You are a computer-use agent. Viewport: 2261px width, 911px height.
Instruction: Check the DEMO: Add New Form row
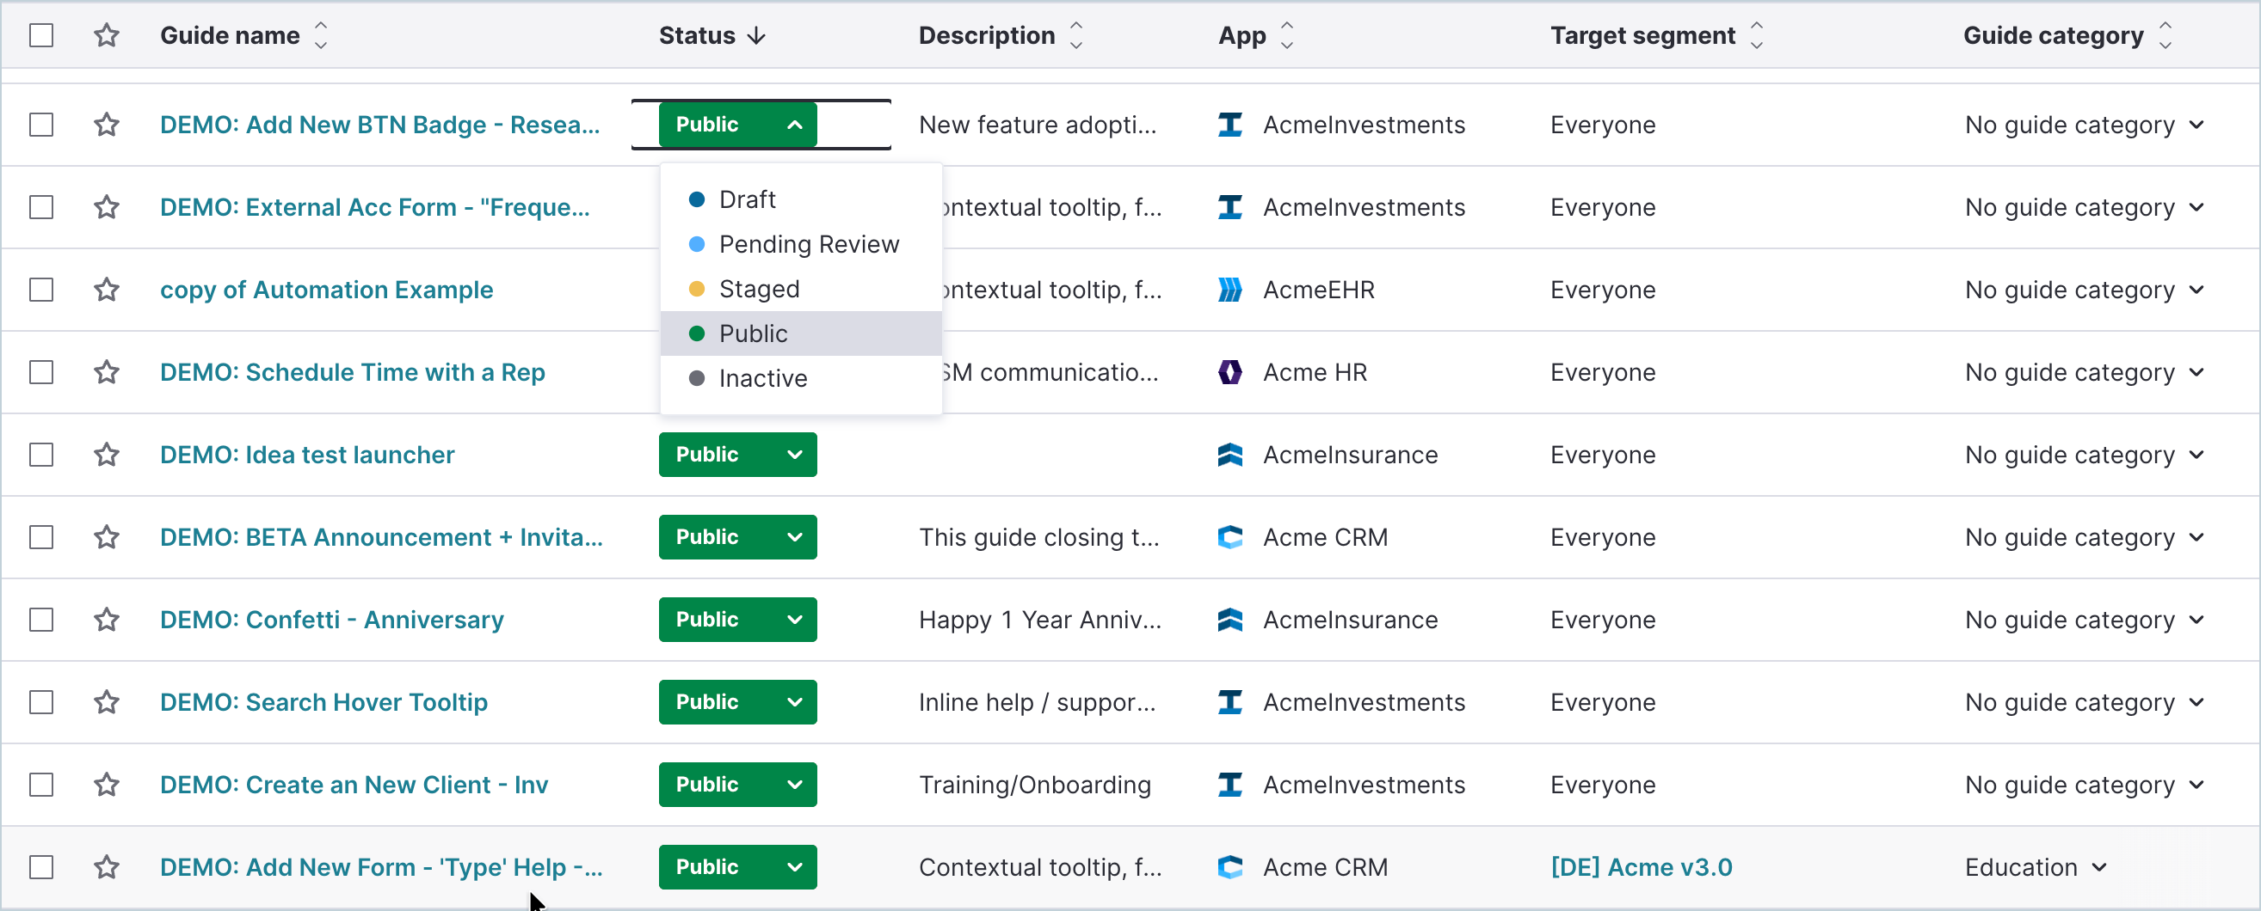click(41, 866)
